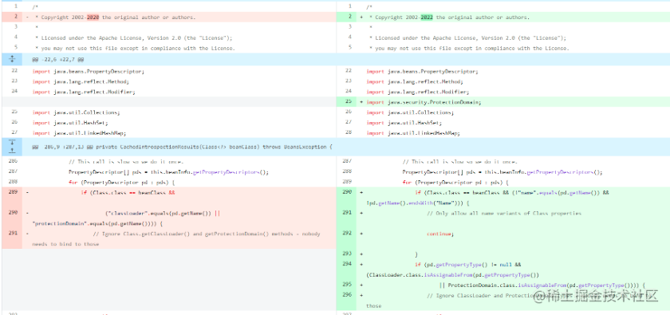
Task: Click red line number 2 of removed copyright
Action: (x=15, y=18)
